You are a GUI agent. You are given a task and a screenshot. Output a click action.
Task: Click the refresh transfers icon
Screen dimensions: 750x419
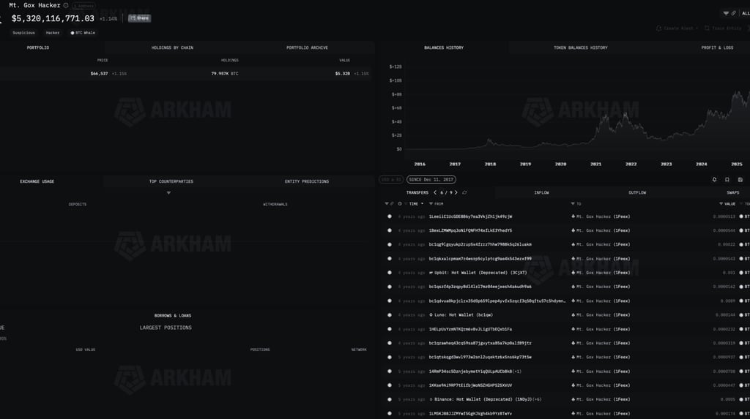(464, 192)
